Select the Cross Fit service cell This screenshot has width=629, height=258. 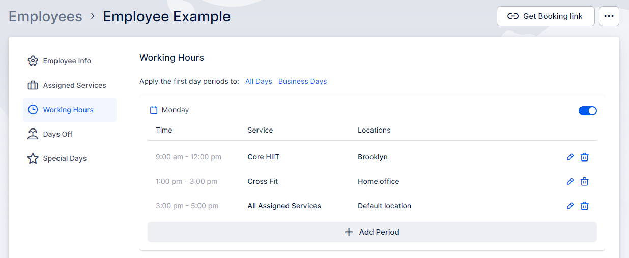263,182
